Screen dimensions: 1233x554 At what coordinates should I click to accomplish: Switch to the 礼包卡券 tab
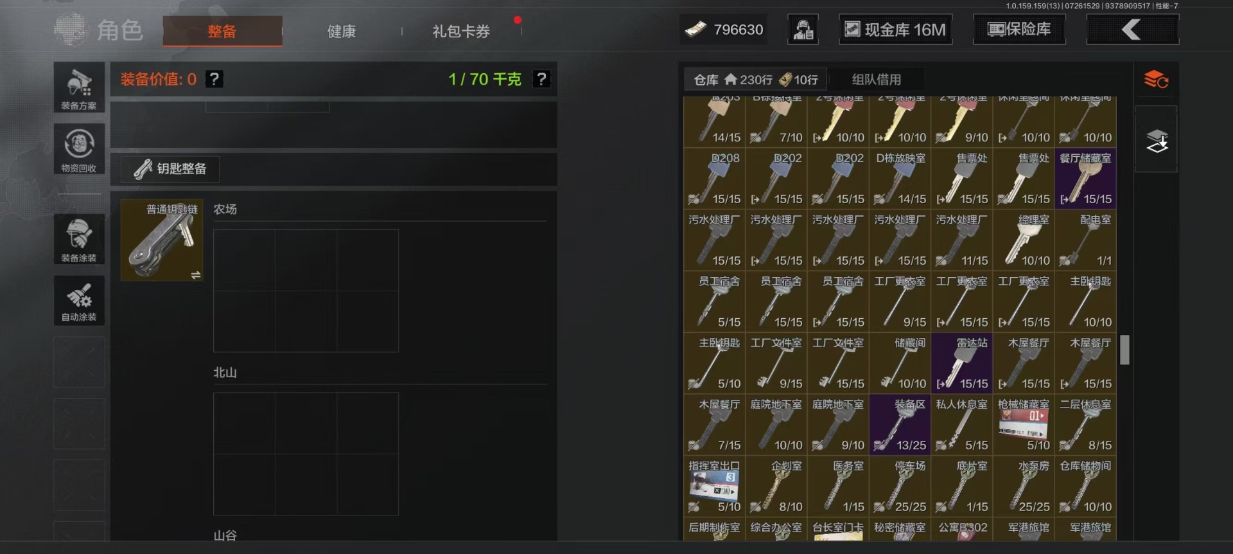point(461,31)
